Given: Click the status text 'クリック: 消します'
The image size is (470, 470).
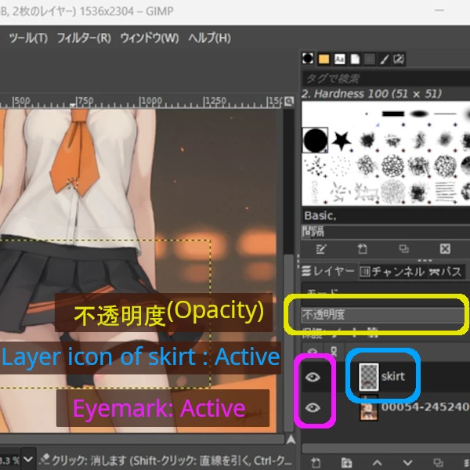Looking at the screenshot, I should click(x=89, y=459).
